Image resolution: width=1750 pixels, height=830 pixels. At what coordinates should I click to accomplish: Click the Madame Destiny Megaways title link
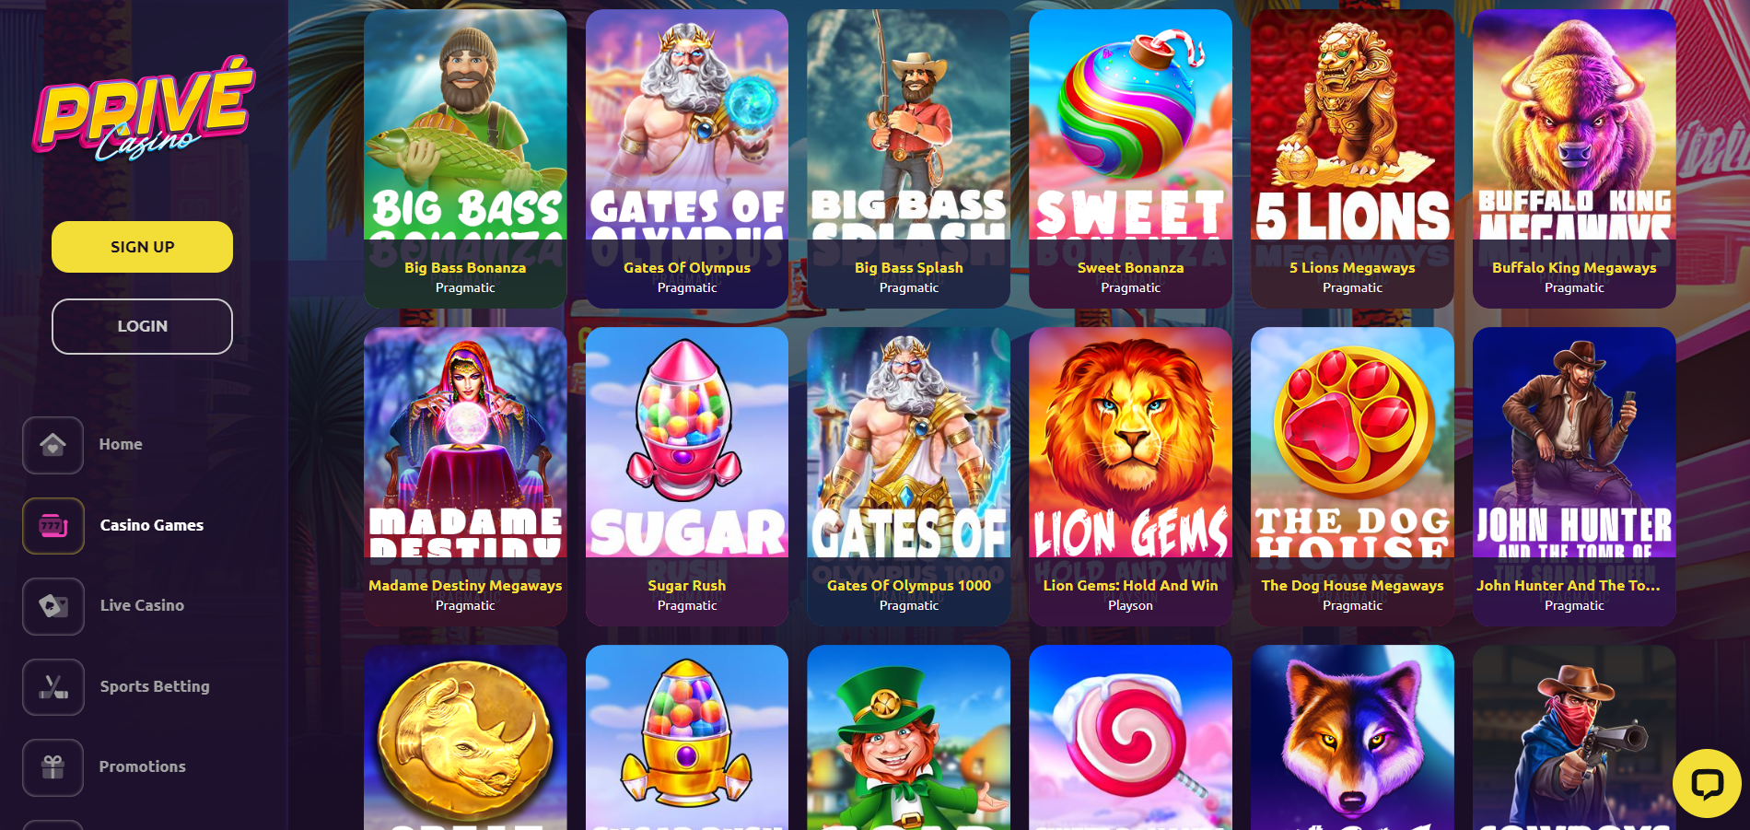click(x=465, y=586)
